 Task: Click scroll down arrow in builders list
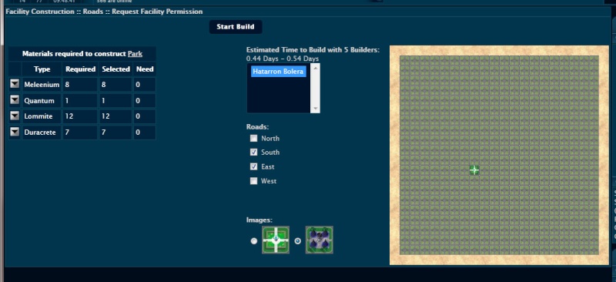click(315, 109)
